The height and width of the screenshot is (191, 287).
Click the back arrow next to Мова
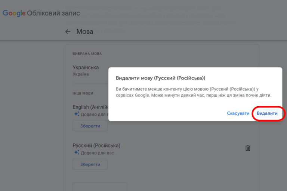(x=68, y=32)
